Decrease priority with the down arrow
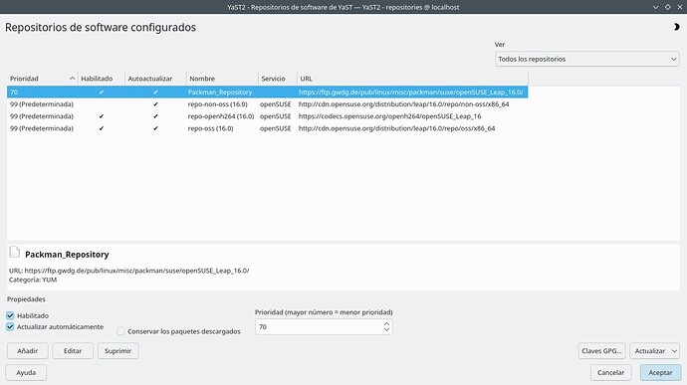Viewport: 687px width, 385px height. [x=386, y=329]
